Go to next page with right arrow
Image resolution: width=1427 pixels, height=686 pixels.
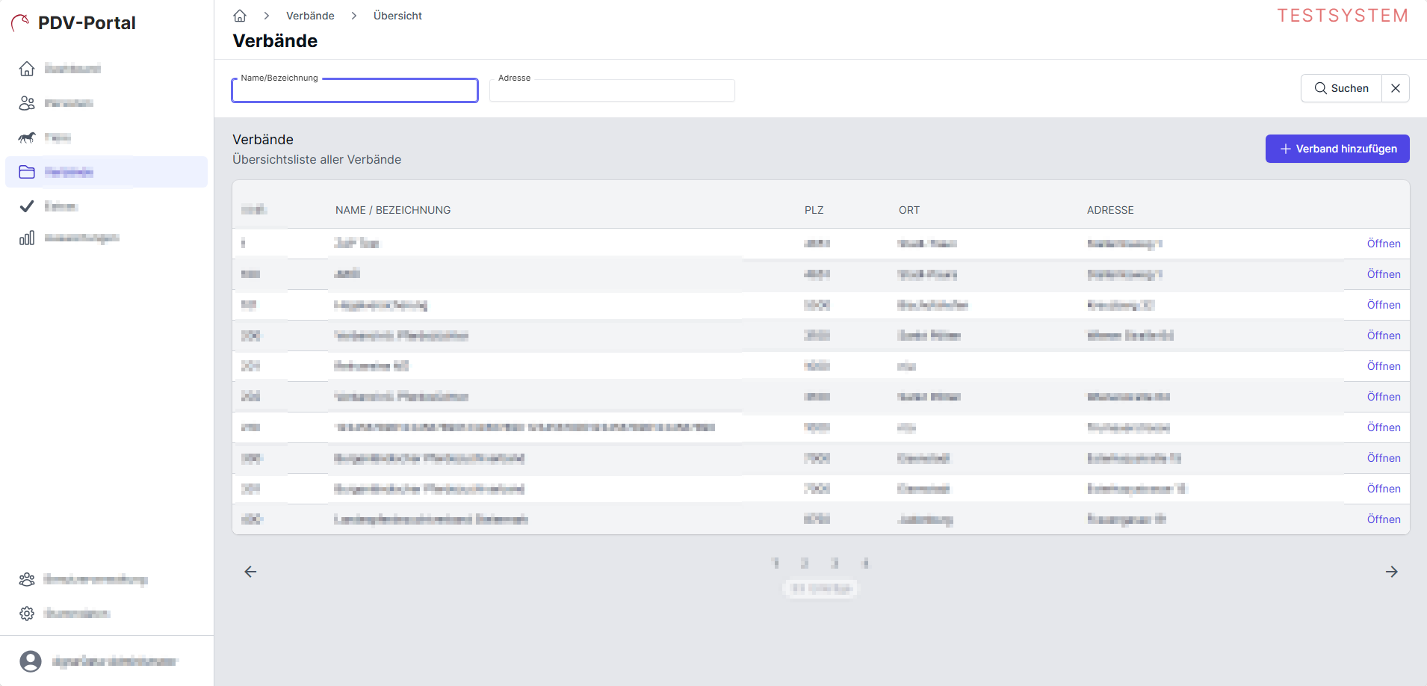click(1391, 572)
